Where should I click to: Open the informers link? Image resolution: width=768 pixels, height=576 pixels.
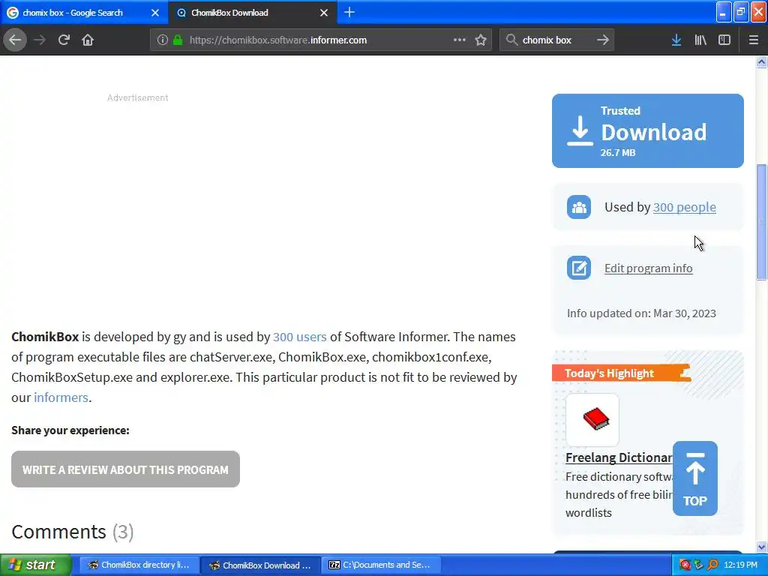tap(61, 397)
